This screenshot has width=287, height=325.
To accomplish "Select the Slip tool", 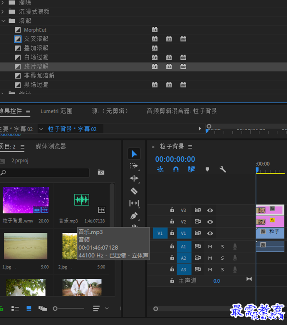I will pos(134,203).
